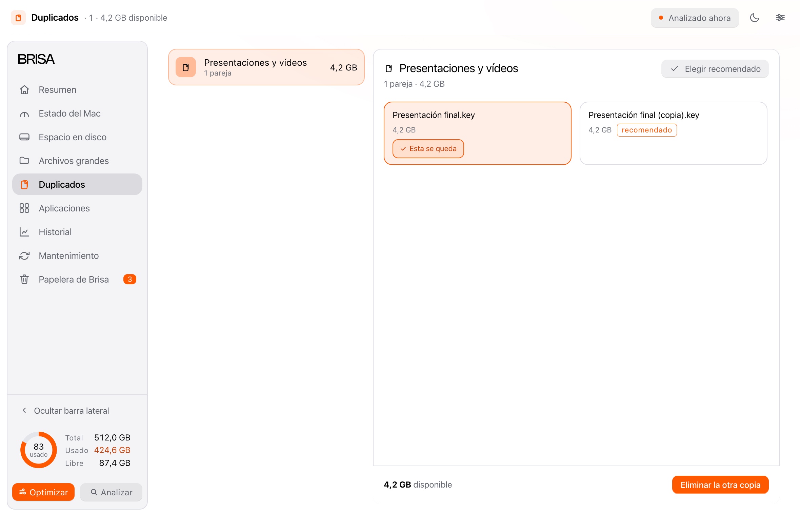Image resolution: width=800 pixels, height=515 pixels.
Task: Collapse sidebar with Ocultar barra lateral
Action: point(65,411)
